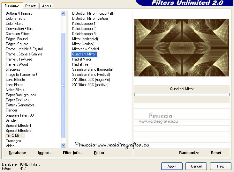Select the Mirror (horizontal) filter

tap(85, 39)
